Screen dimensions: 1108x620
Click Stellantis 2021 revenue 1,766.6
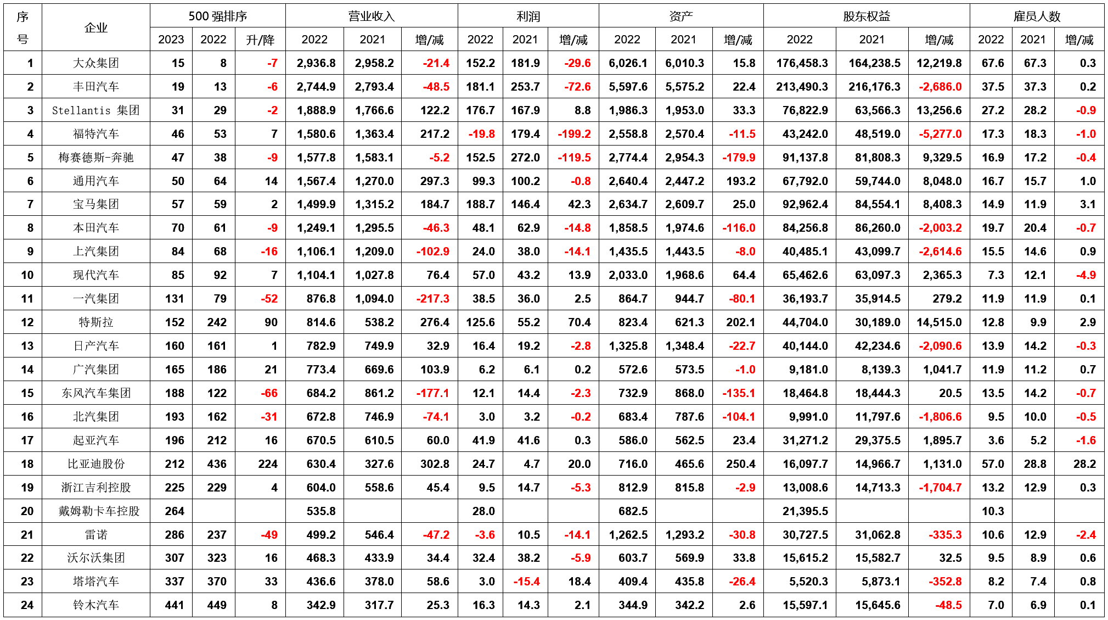click(374, 110)
